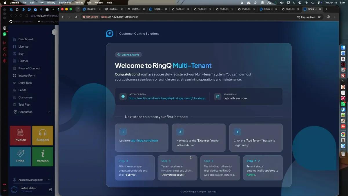The width and height of the screenshot is (348, 196).
Task: Open Spotlight search in menu bar
Action: tap(312, 3)
